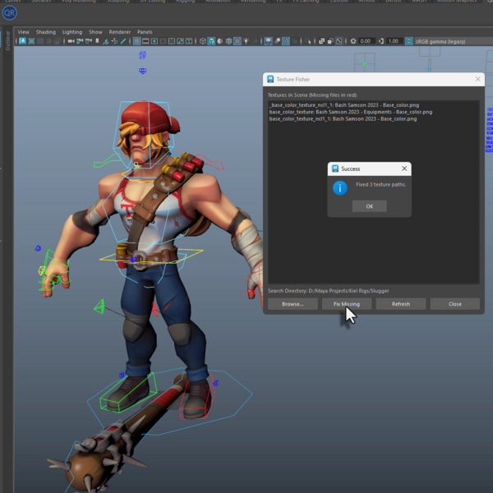The width and height of the screenshot is (493, 493).
Task: Click the Safe Title icon
Action: tap(189, 41)
